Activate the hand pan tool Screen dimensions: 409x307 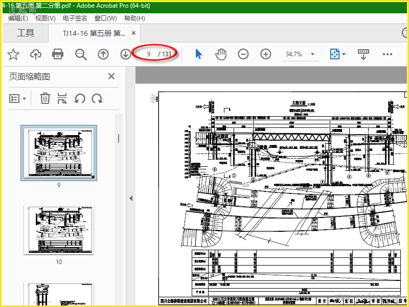221,54
